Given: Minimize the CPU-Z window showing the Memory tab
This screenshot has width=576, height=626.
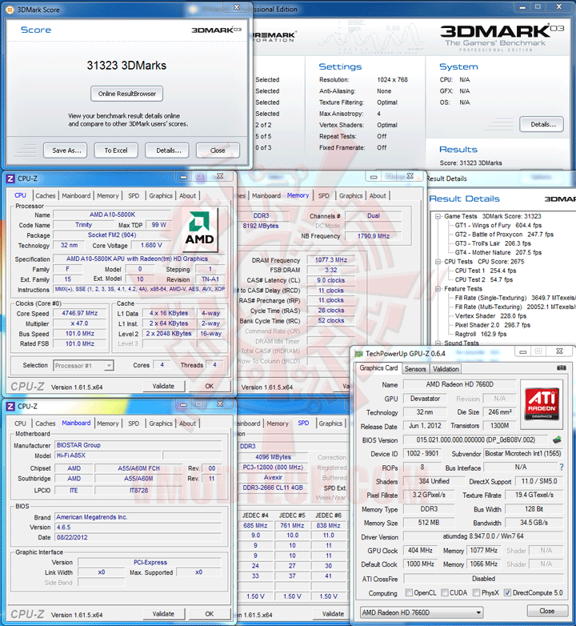Looking at the screenshot, I should [x=374, y=176].
